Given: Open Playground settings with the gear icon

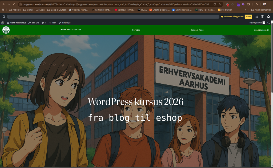Looking at the screenshot, I should pyautogui.click(x=268, y=17).
